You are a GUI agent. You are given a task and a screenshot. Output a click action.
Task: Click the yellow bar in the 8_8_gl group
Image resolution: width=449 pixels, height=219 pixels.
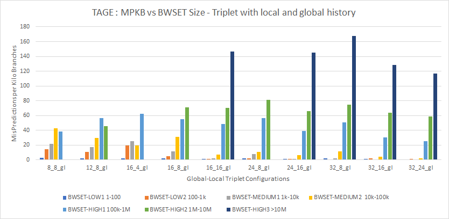pyautogui.click(x=55, y=144)
